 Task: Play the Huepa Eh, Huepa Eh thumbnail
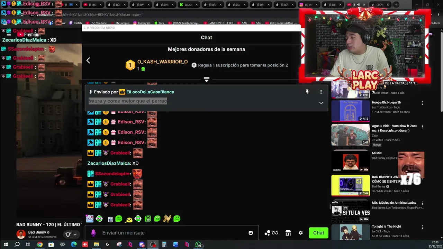pyautogui.click(x=351, y=111)
